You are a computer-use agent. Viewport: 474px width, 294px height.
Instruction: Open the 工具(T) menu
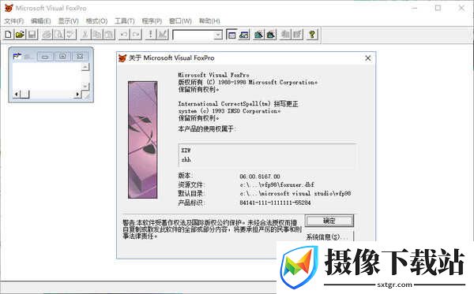coord(125,20)
